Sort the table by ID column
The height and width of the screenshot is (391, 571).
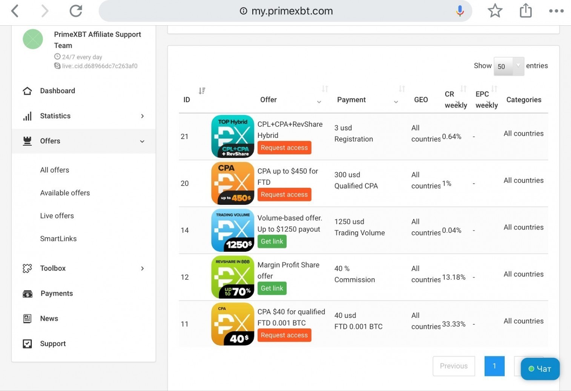click(x=202, y=91)
